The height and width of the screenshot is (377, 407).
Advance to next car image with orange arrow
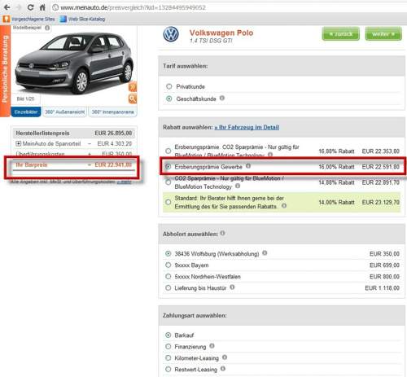click(x=133, y=87)
